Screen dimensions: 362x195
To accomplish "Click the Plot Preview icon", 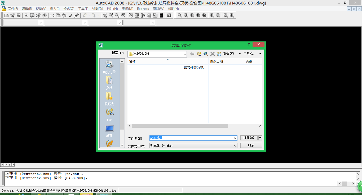I will 32,15.
